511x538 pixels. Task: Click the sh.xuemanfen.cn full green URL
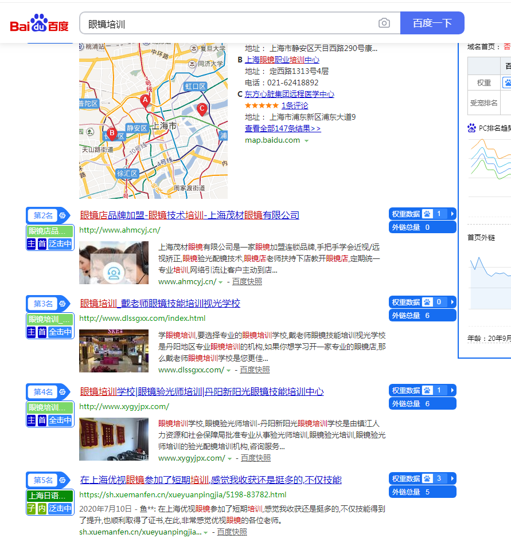(x=183, y=494)
